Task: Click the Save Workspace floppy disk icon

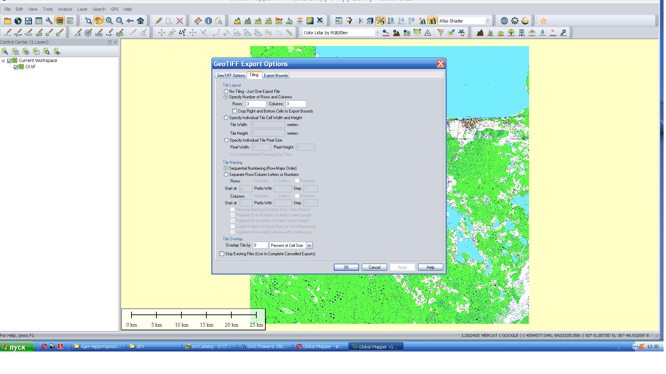Action: 28,21
